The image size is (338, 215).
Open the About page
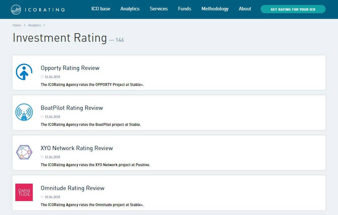tap(245, 9)
